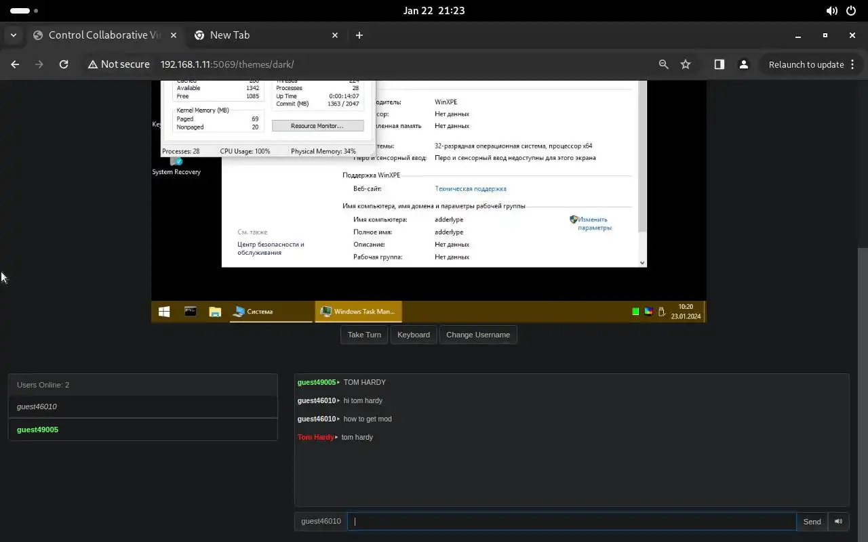Reload the current page

tap(64, 64)
